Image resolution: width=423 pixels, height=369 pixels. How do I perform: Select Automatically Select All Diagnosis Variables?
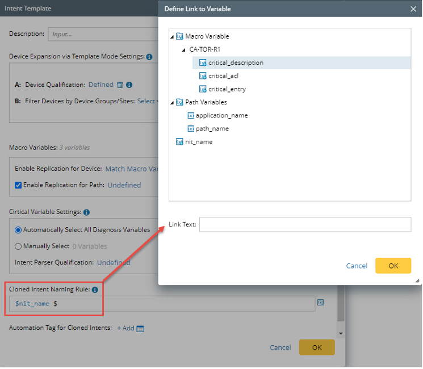18,230
